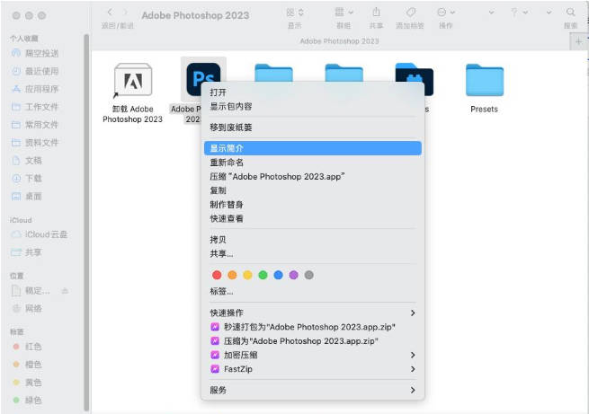Apply the orange tag color dot

pos(232,275)
